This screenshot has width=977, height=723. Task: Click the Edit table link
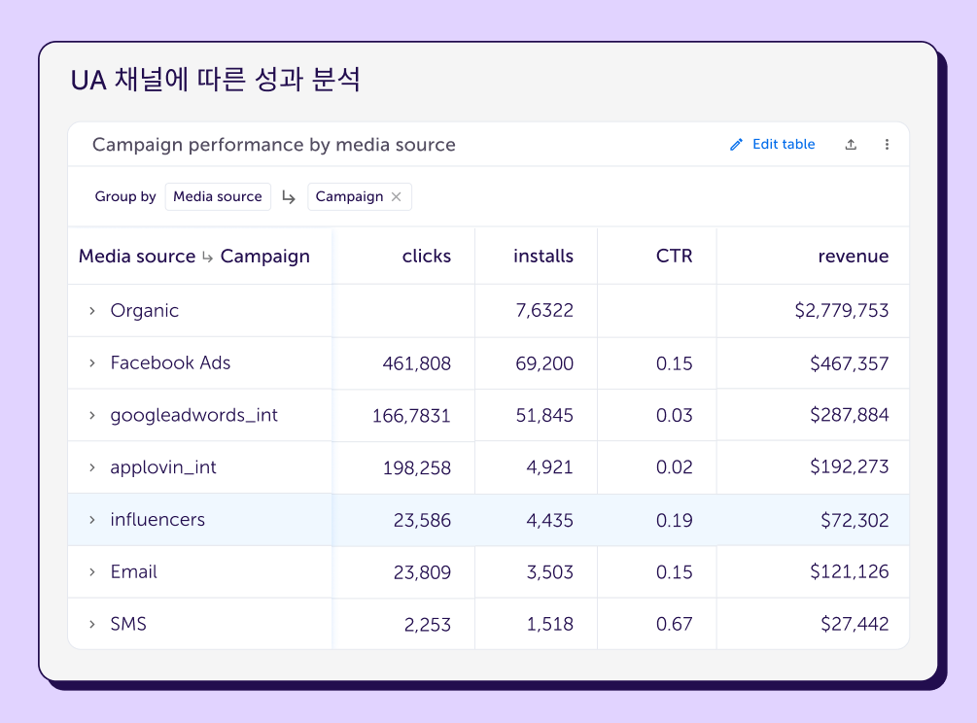784,145
